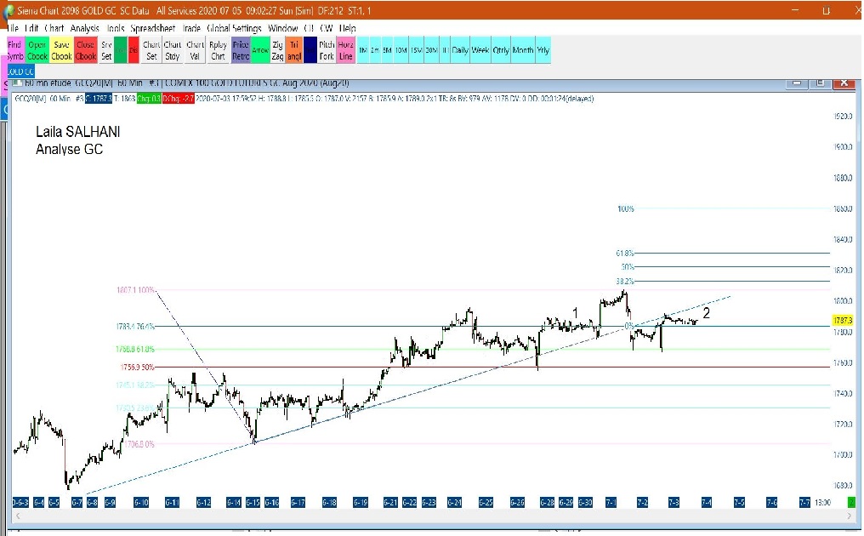Open a chartbook with Open Cbook
The width and height of the screenshot is (864, 536).
[37, 50]
